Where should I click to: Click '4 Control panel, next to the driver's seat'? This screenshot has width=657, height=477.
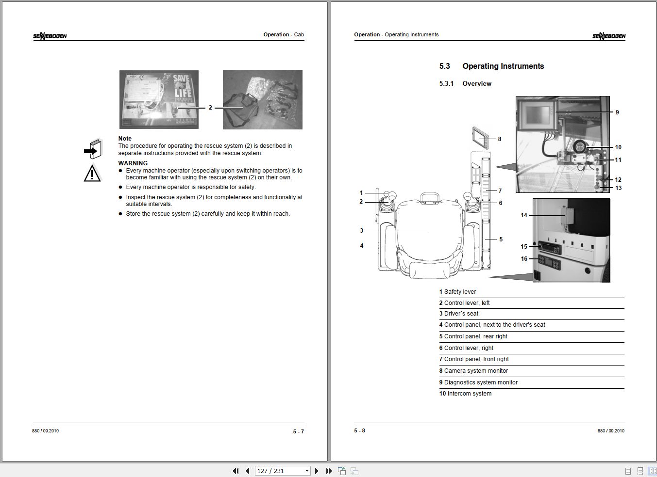[x=492, y=325]
